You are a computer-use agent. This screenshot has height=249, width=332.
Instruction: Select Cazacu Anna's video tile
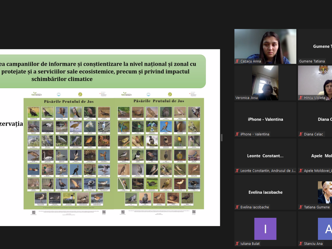pos(265,46)
